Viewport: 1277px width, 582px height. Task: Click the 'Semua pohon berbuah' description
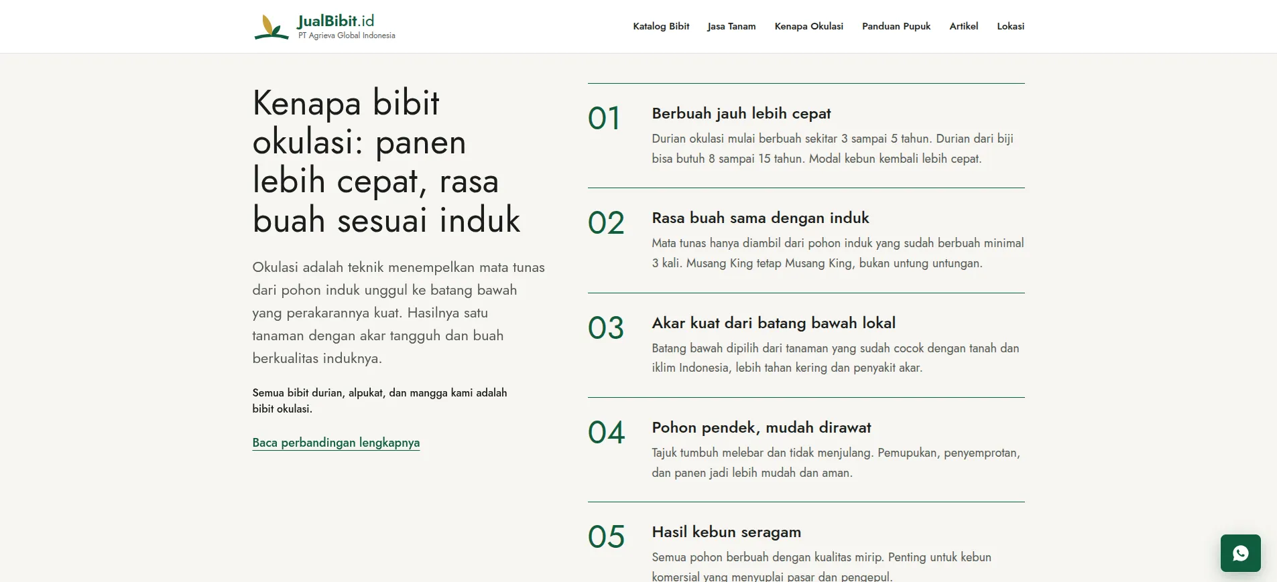pos(821,567)
